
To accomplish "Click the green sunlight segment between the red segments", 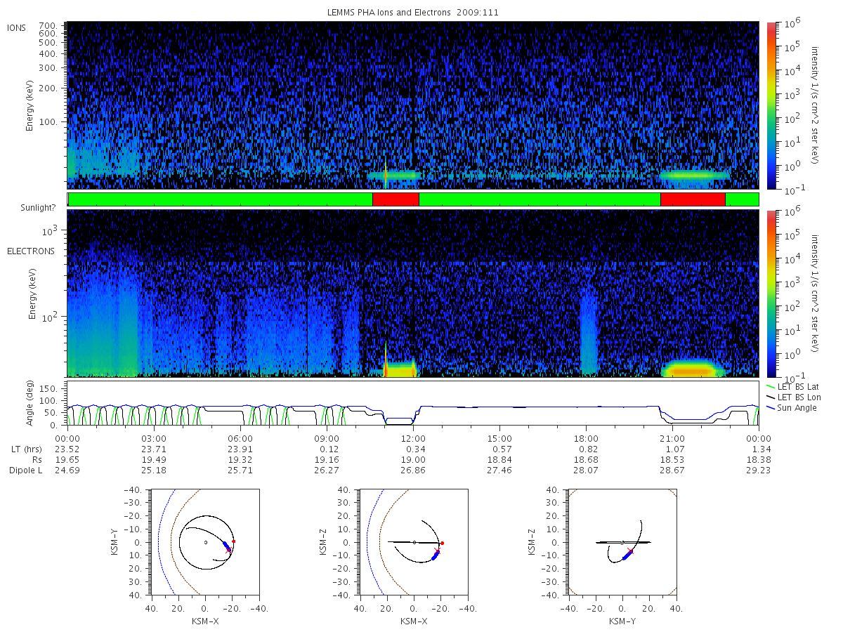I will pos(540,199).
